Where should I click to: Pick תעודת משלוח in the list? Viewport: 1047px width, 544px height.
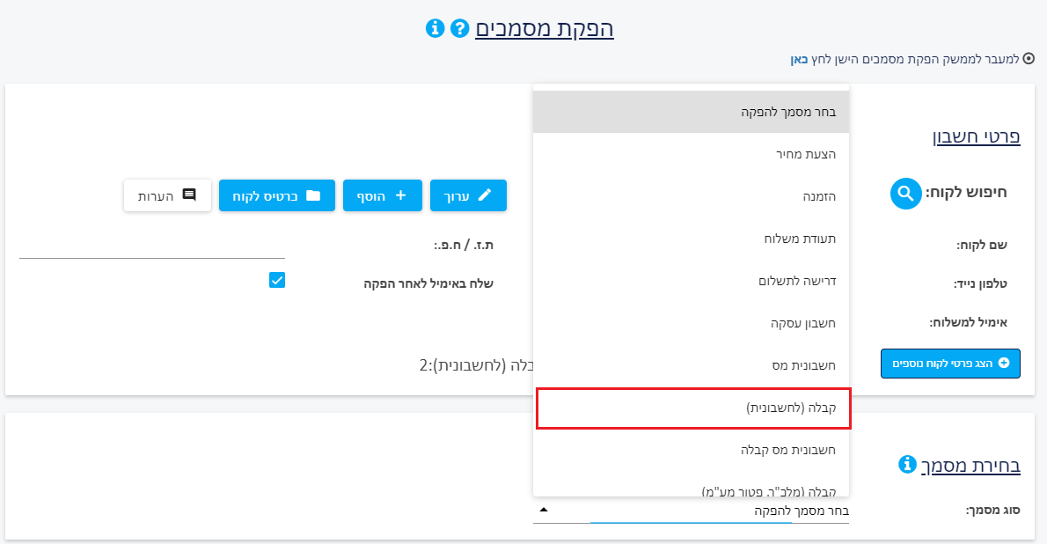click(691, 239)
